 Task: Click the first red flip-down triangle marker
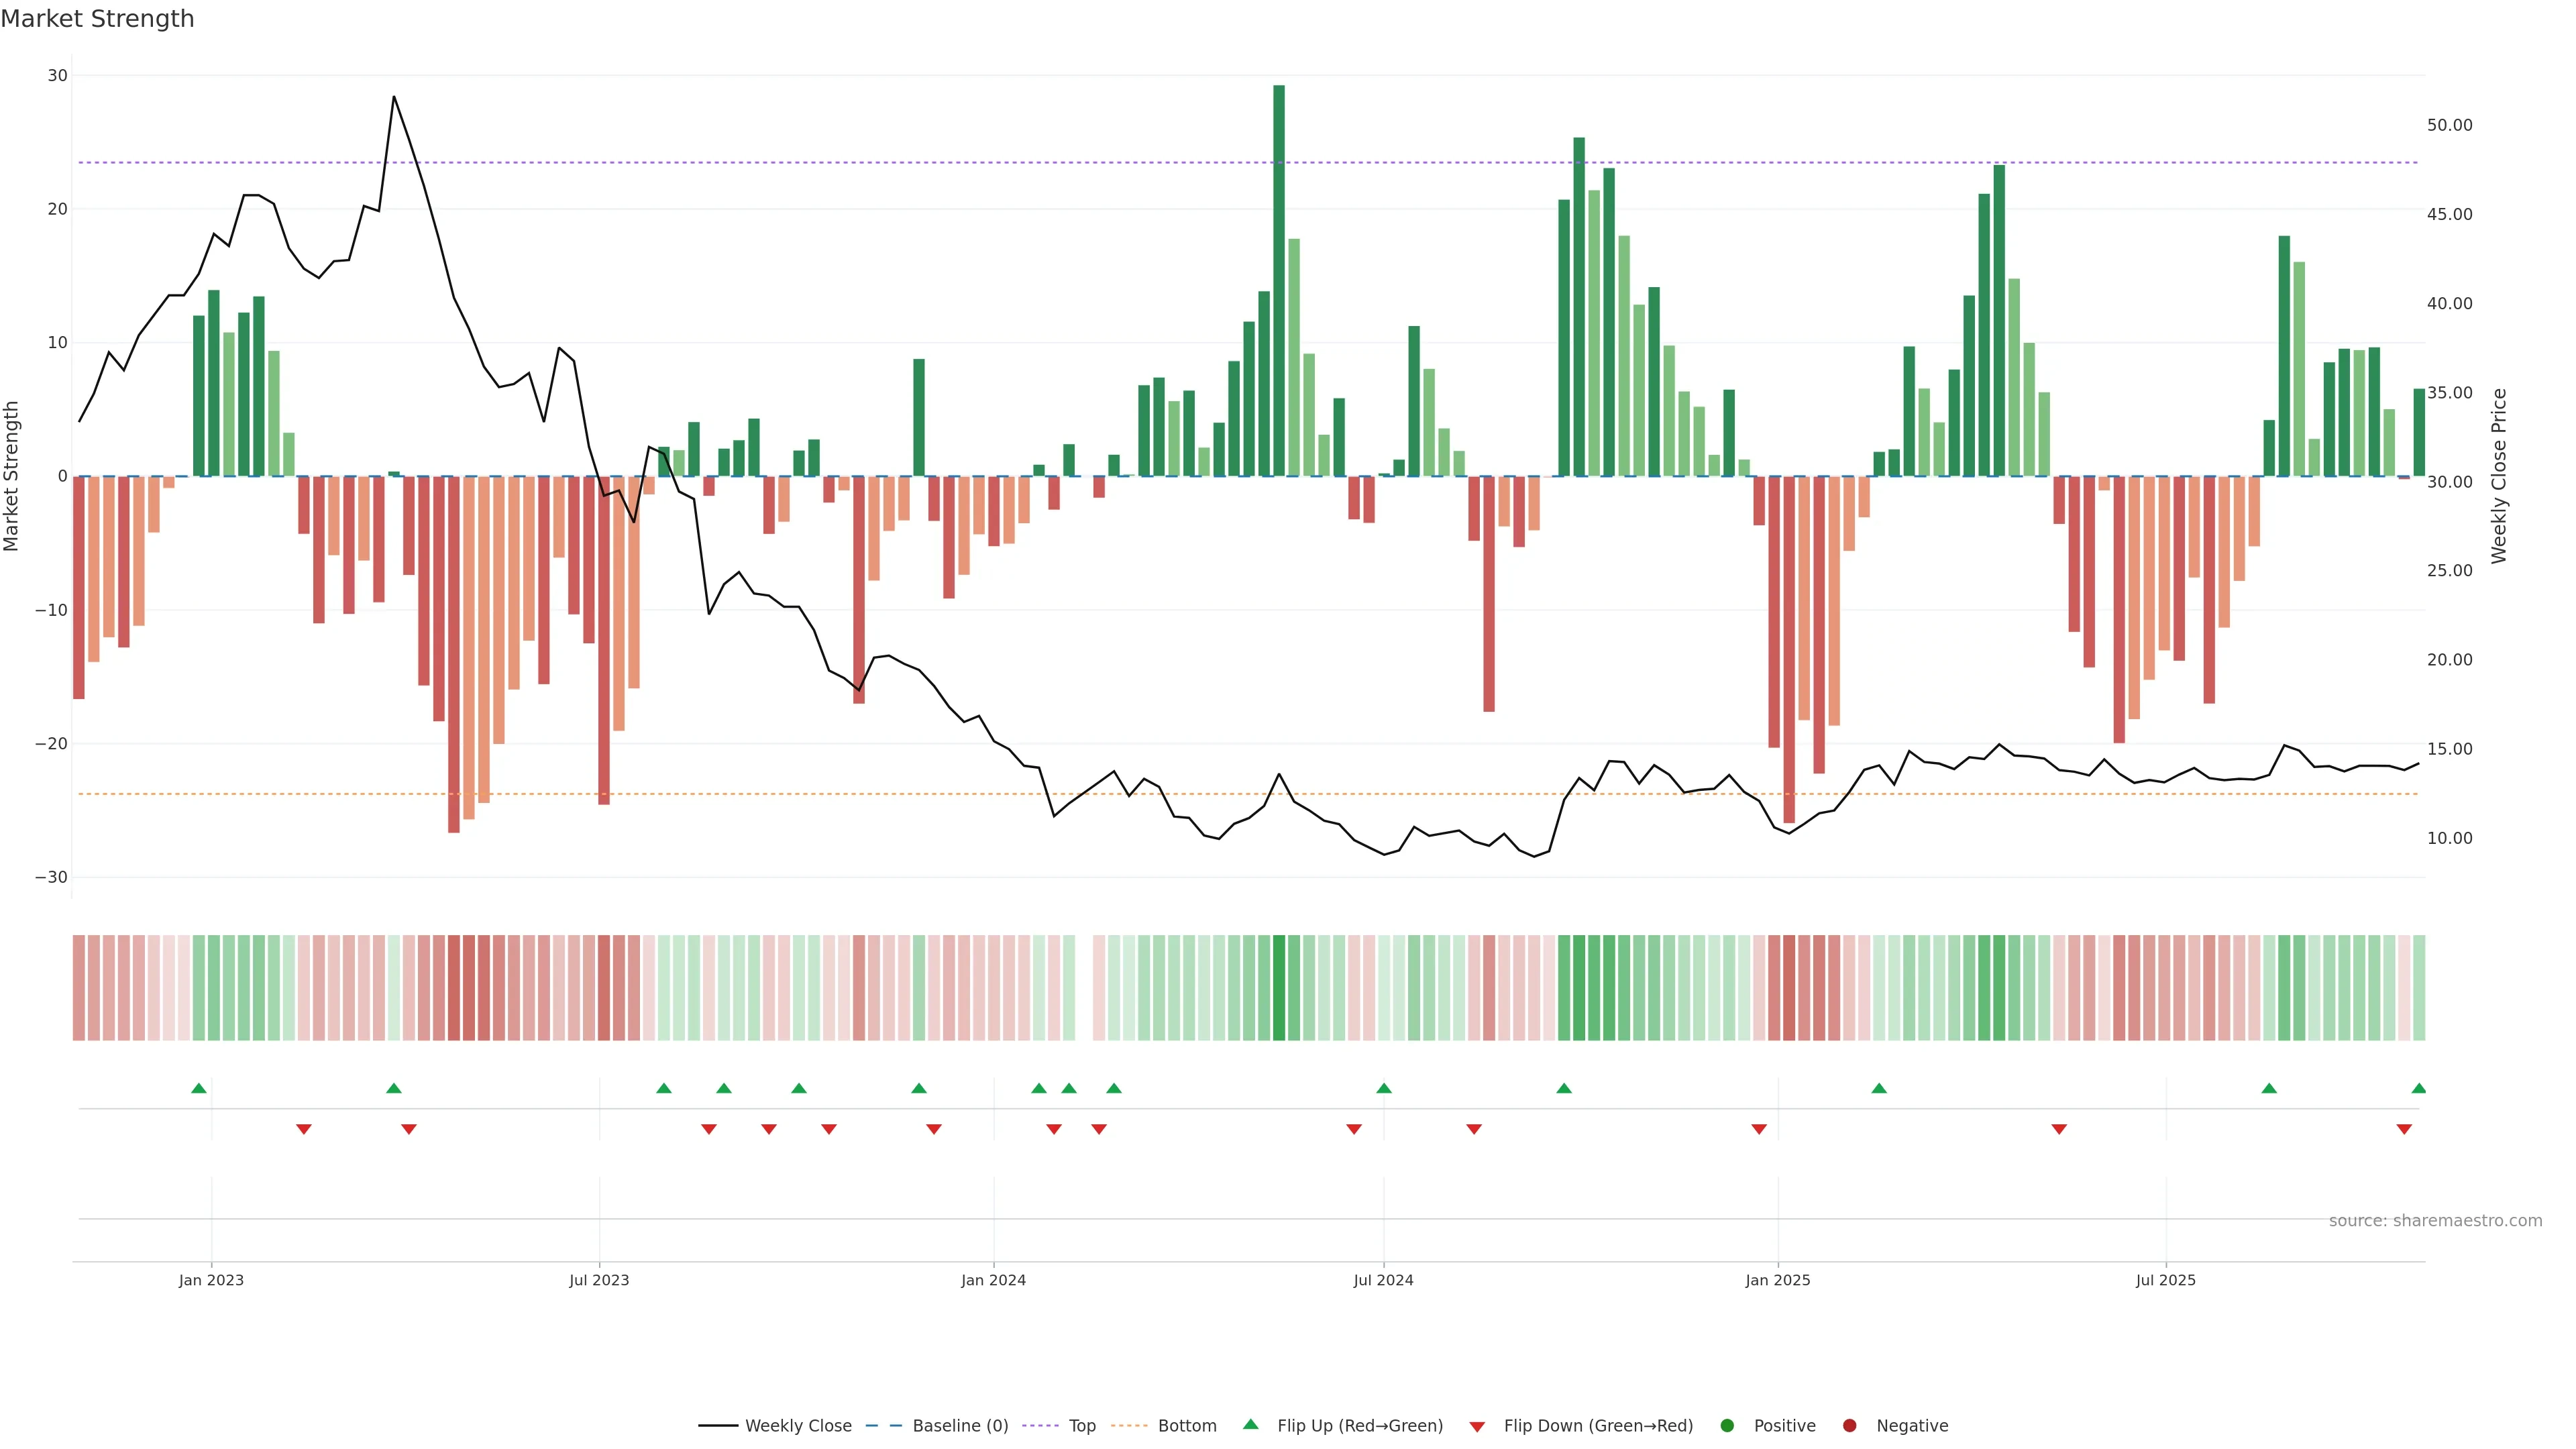point(304,1129)
